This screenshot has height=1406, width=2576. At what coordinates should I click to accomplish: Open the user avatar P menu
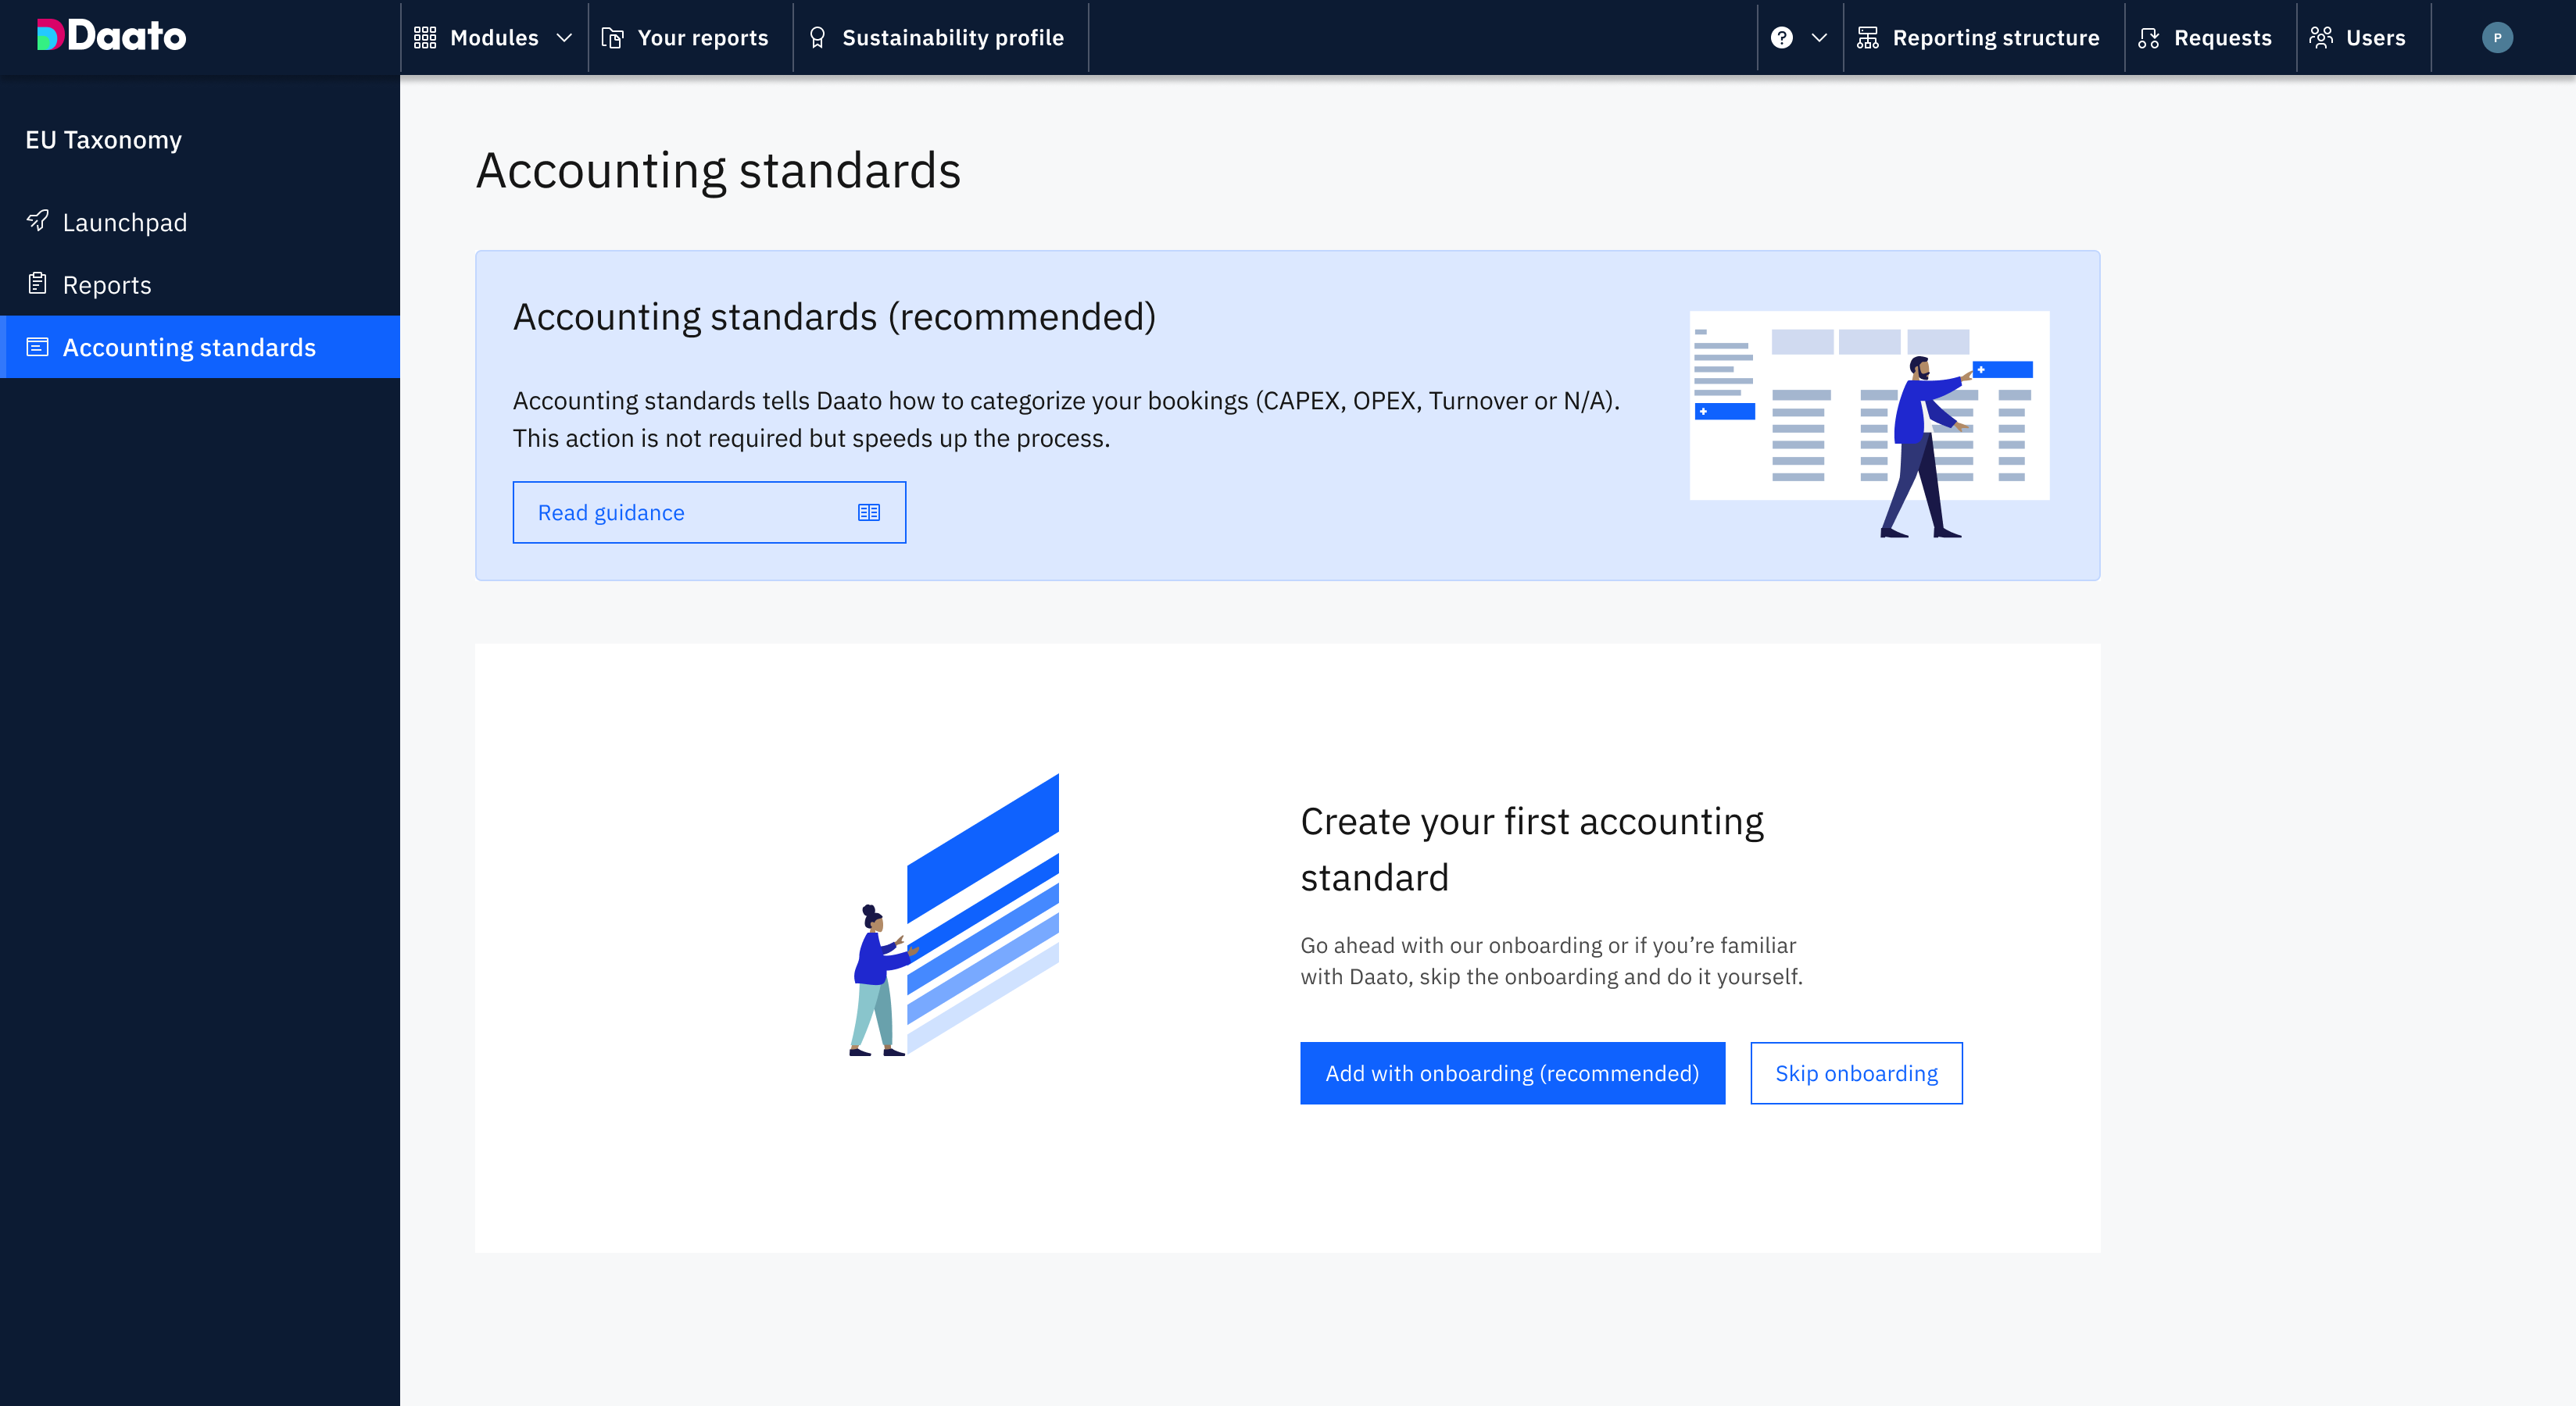[2496, 38]
